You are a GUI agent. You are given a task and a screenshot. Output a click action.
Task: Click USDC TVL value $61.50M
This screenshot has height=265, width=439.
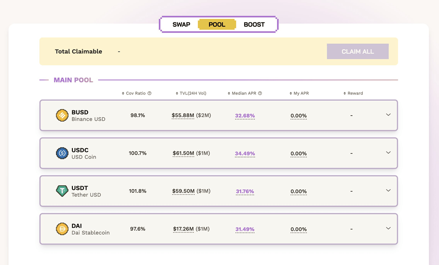pyautogui.click(x=183, y=153)
